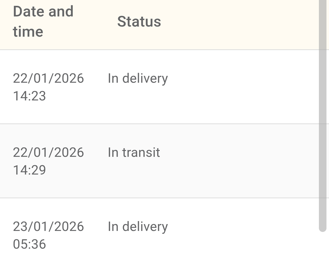Click the date cell showing 22/01/2026 14:29

click(49, 161)
